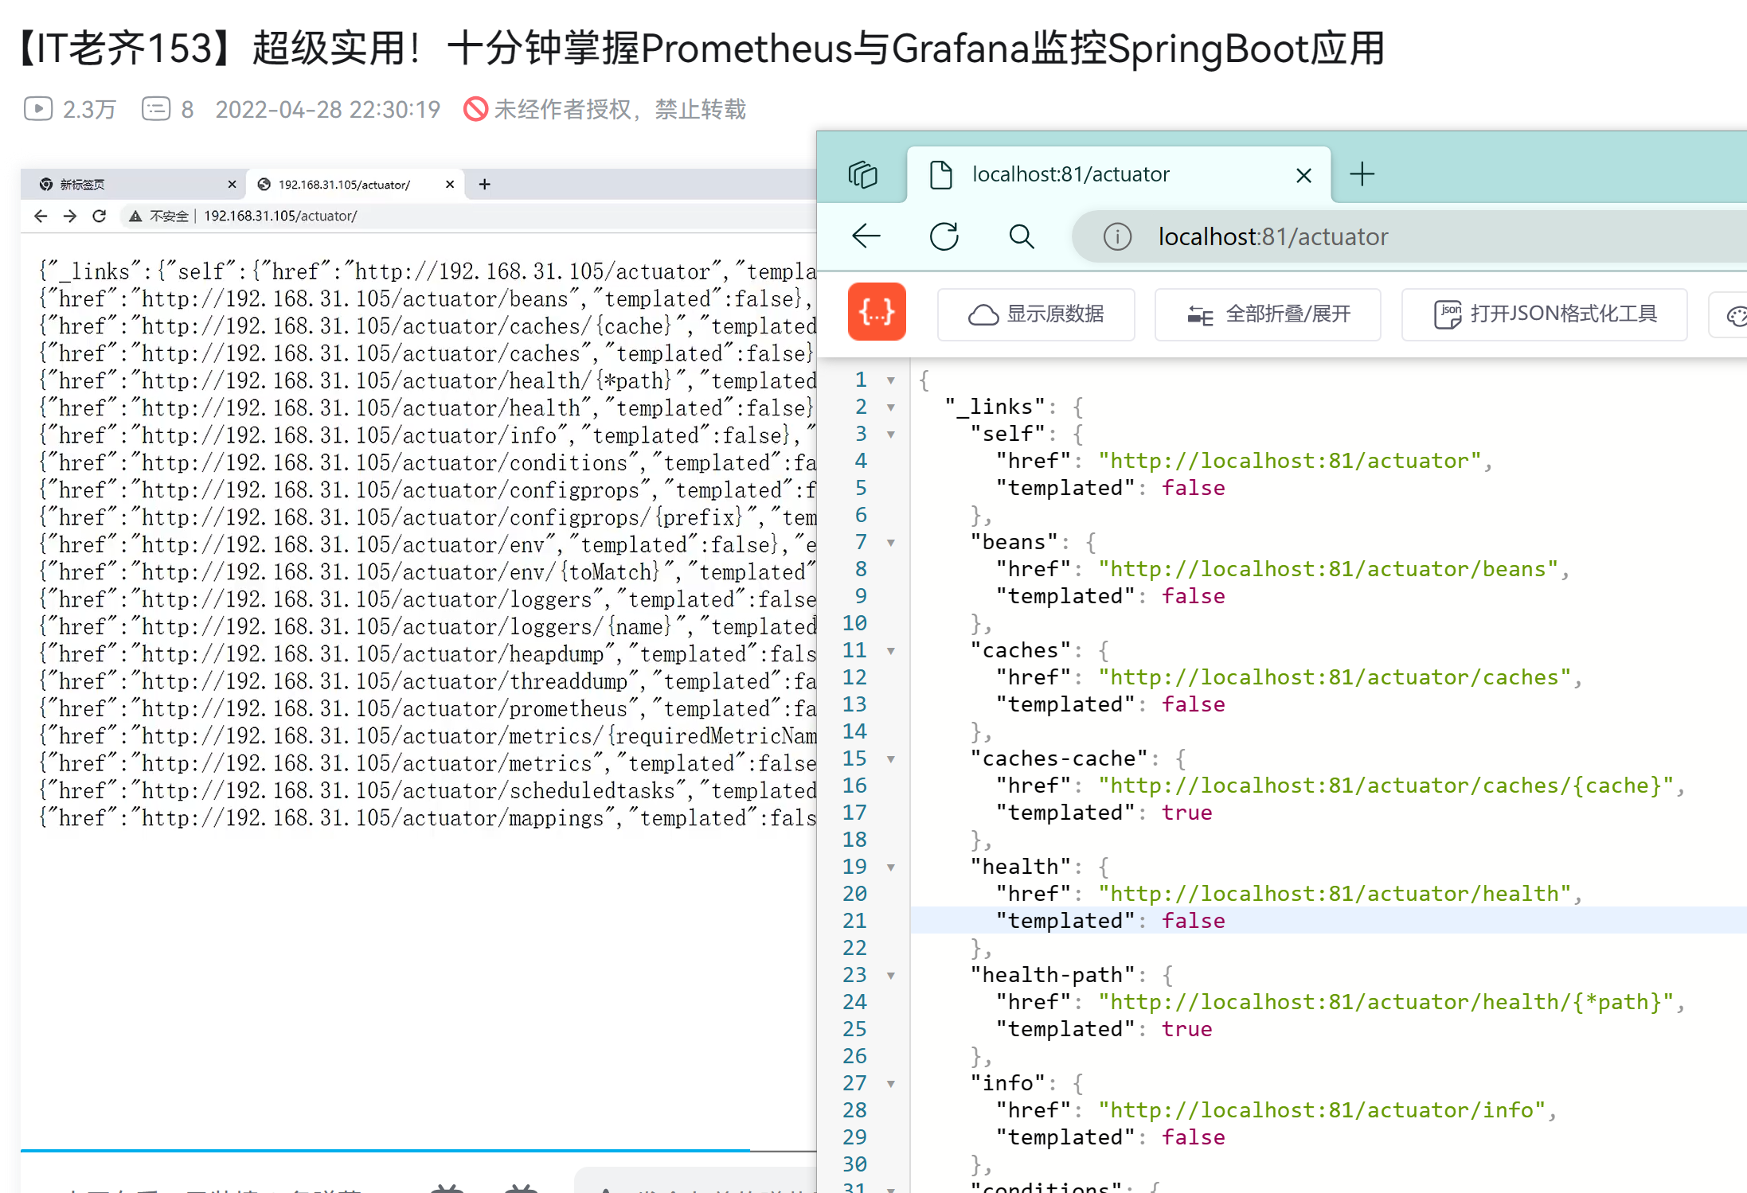Image resolution: width=1747 pixels, height=1193 pixels.
Task: Click "true" value on line 25
Action: tap(1186, 1029)
